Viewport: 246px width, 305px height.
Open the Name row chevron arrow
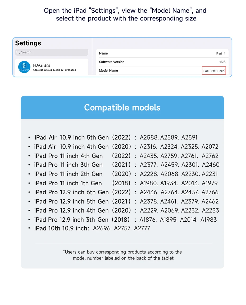pyautogui.click(x=225, y=53)
